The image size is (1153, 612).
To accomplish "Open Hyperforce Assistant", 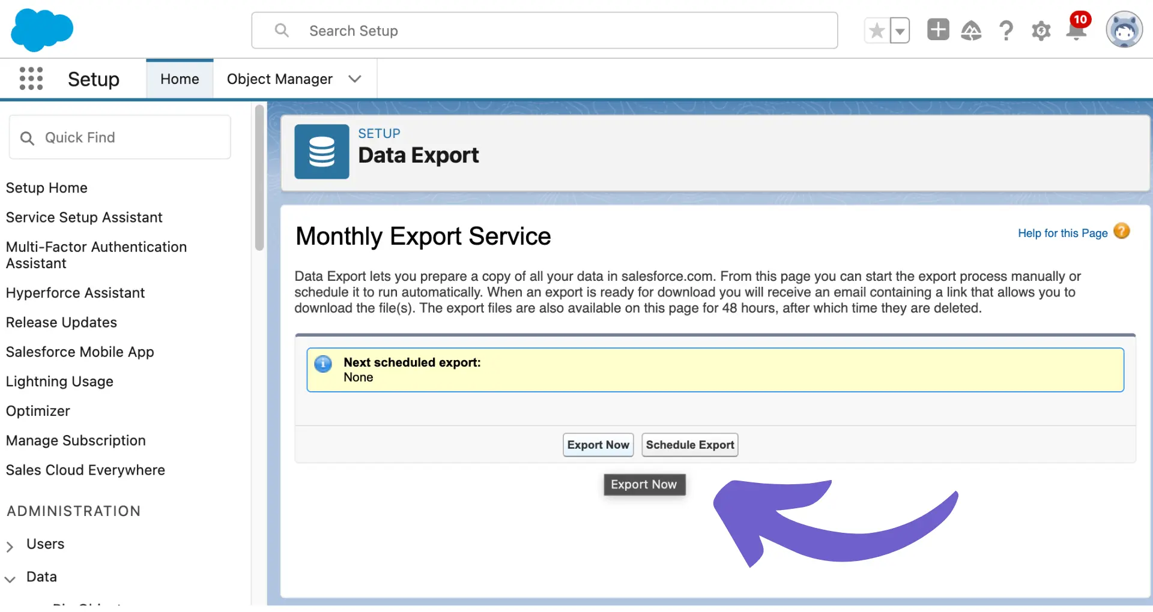I will click(75, 293).
